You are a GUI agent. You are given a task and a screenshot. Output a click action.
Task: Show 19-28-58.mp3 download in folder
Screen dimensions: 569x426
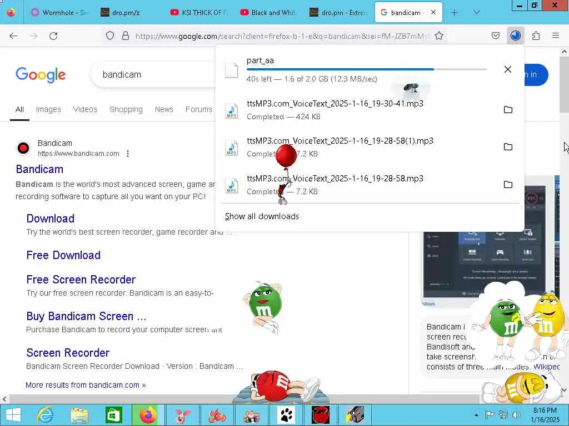[508, 184]
